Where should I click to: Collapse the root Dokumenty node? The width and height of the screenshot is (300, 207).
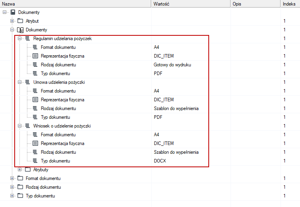(5, 12)
